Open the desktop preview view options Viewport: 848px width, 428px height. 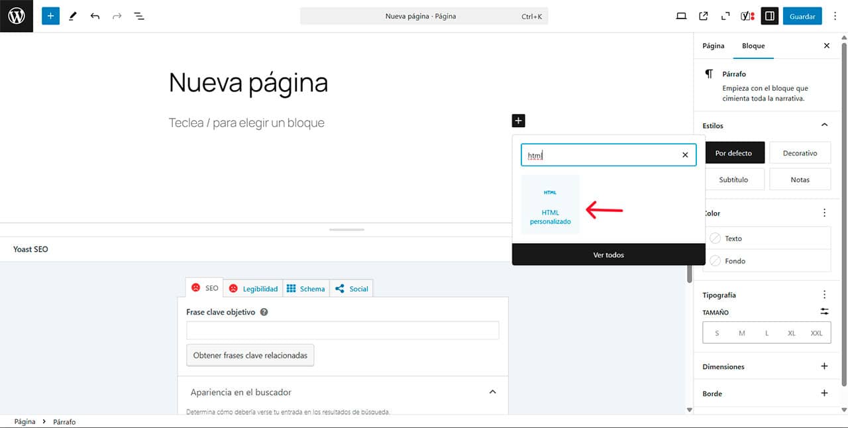click(681, 16)
